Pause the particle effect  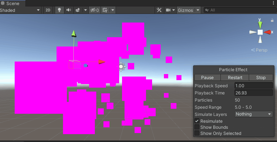point(208,78)
